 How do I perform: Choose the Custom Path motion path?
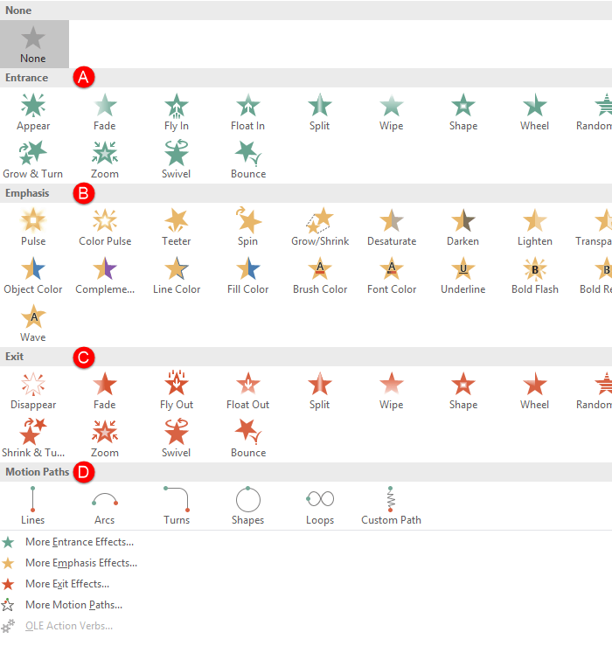point(392,506)
